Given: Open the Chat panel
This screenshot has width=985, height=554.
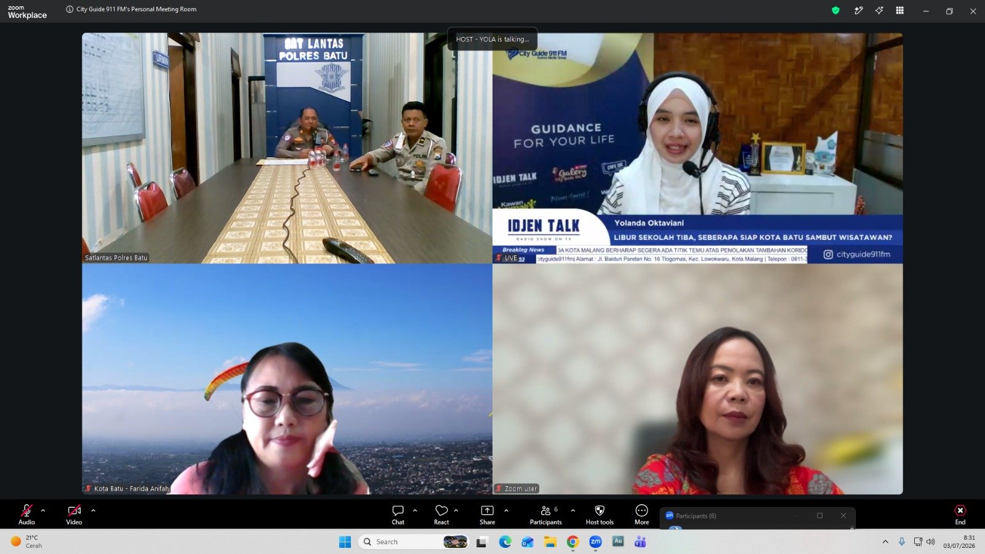Looking at the screenshot, I should 398,514.
